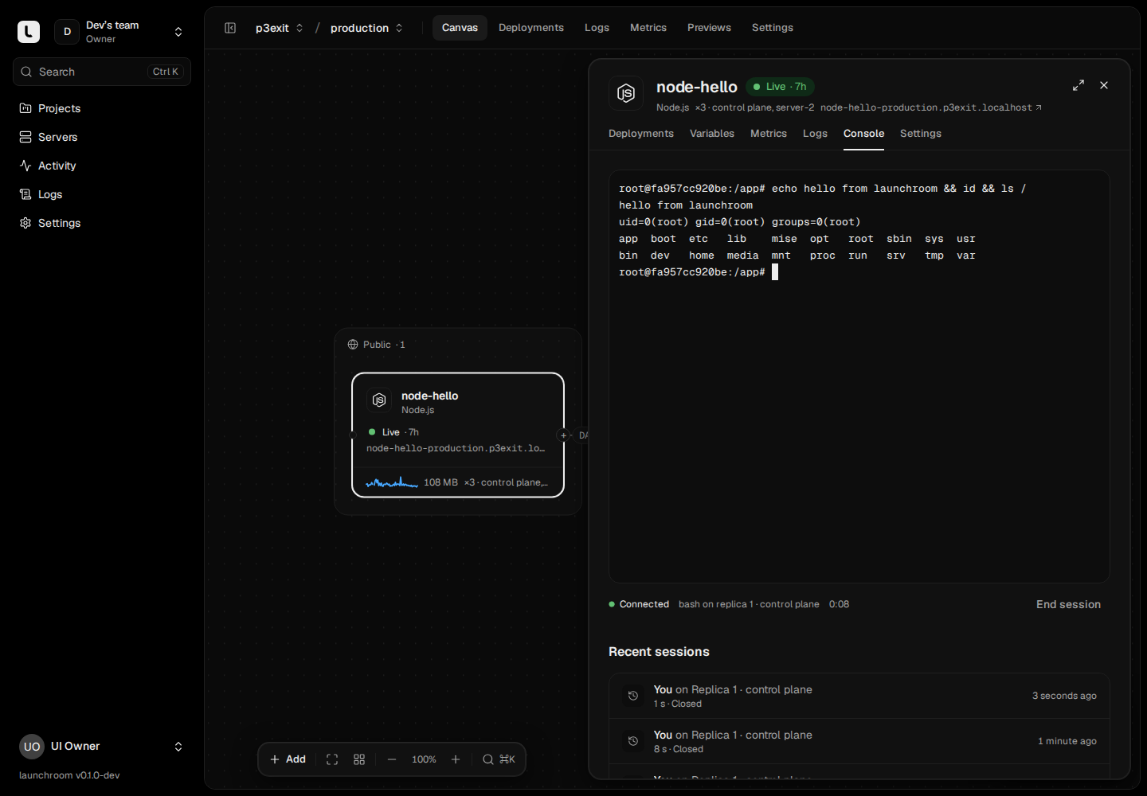Click the sidebar Settings gear icon

point(25,223)
